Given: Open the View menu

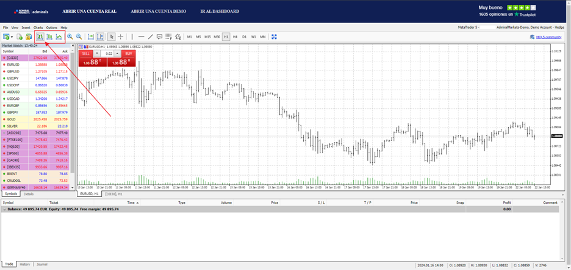Looking at the screenshot, I should pos(15,27).
